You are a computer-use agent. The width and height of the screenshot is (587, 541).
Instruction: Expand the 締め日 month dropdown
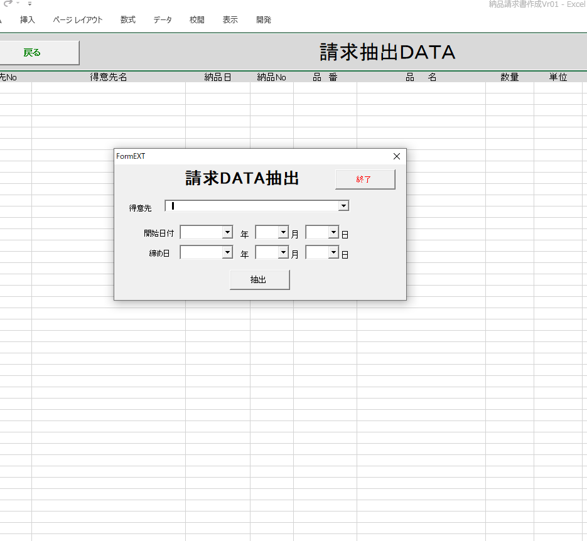point(283,252)
